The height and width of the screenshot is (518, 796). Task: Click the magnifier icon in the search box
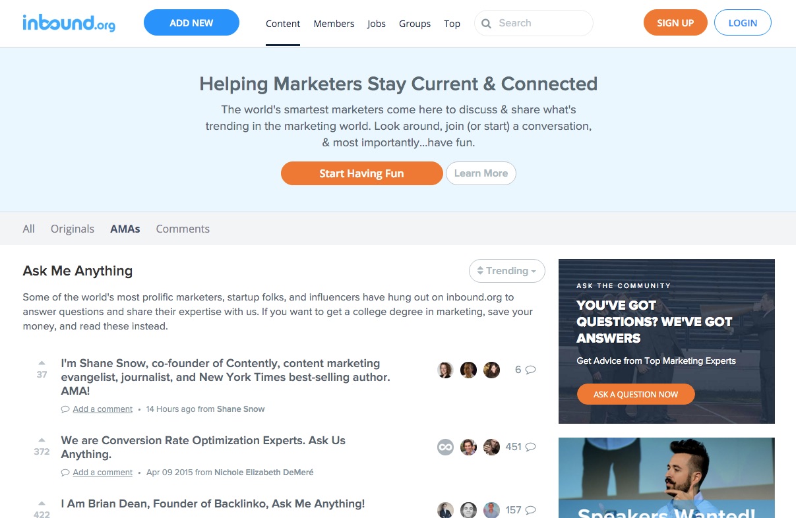tap(487, 24)
